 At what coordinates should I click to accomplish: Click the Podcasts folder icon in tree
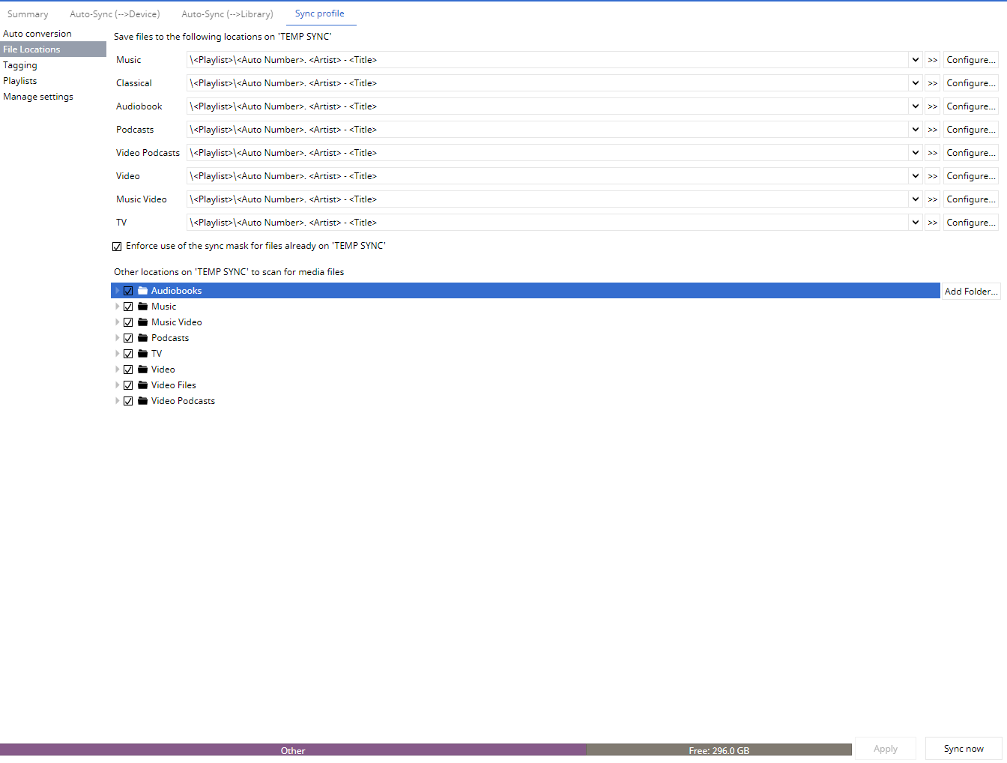(x=142, y=338)
